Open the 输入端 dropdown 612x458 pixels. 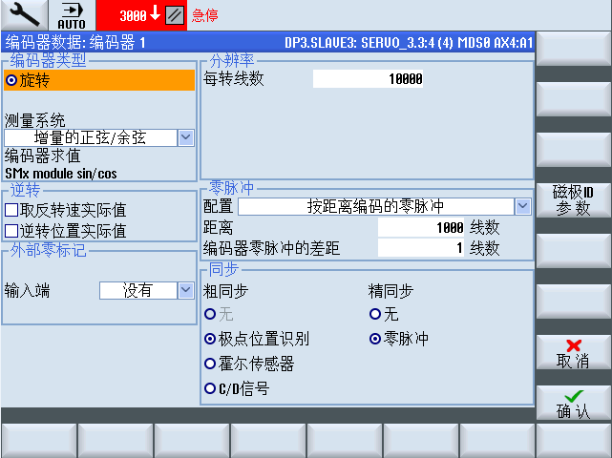coord(185,290)
